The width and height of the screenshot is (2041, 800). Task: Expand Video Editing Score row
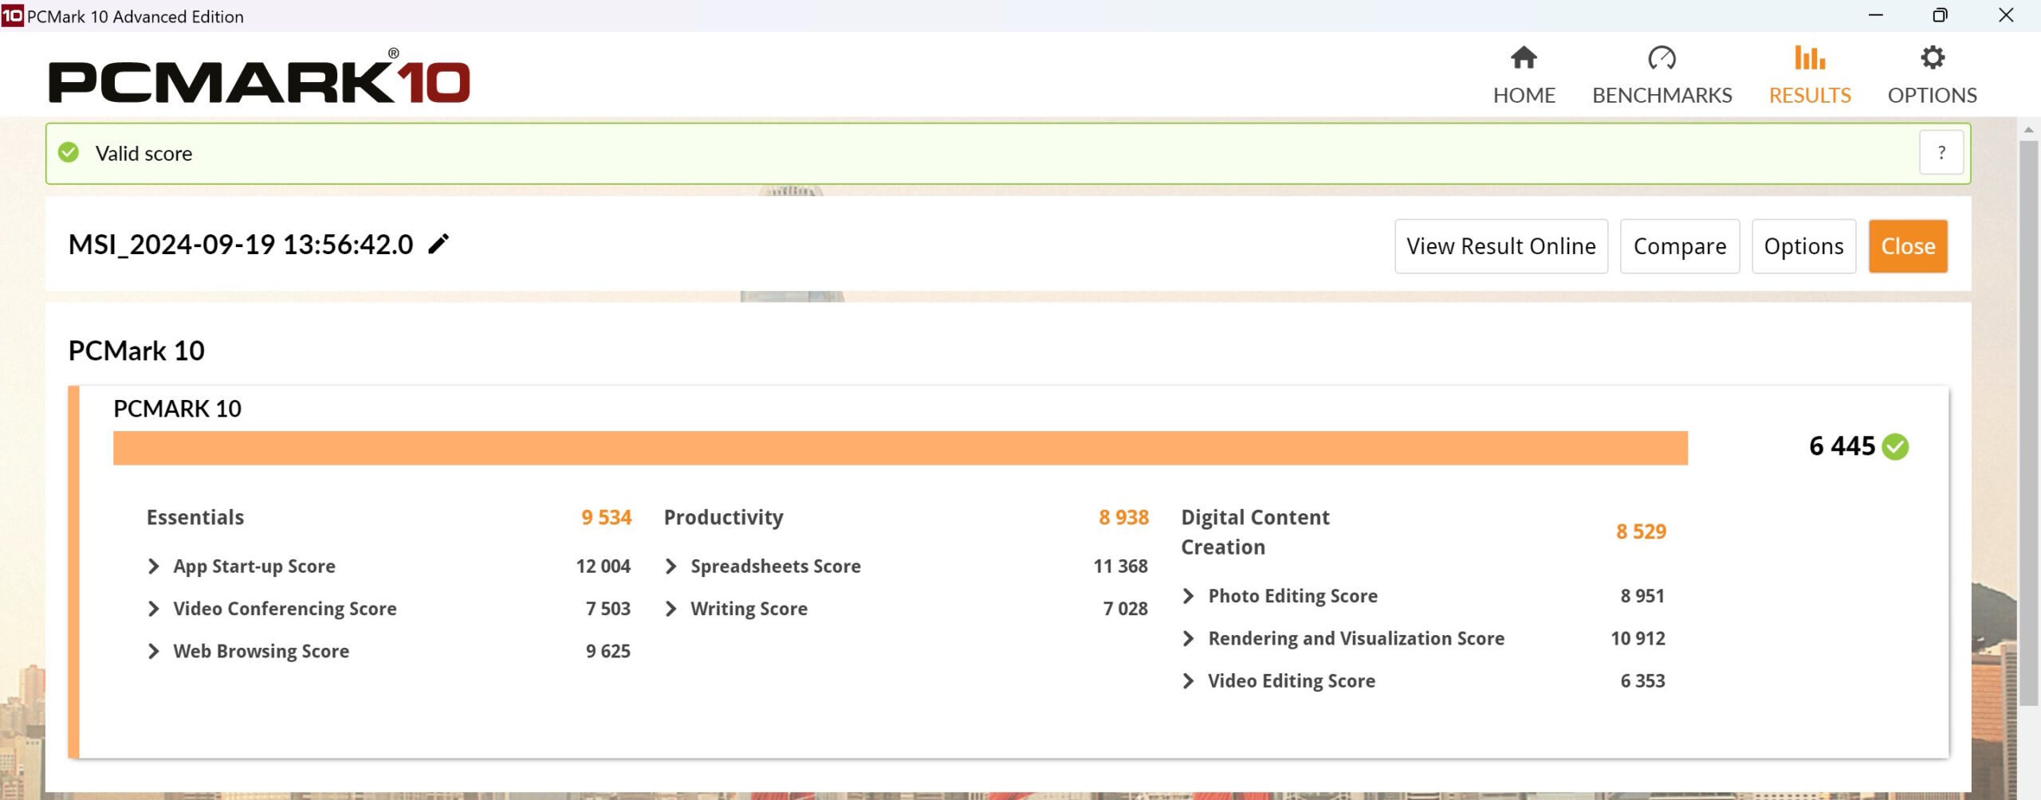(1188, 680)
